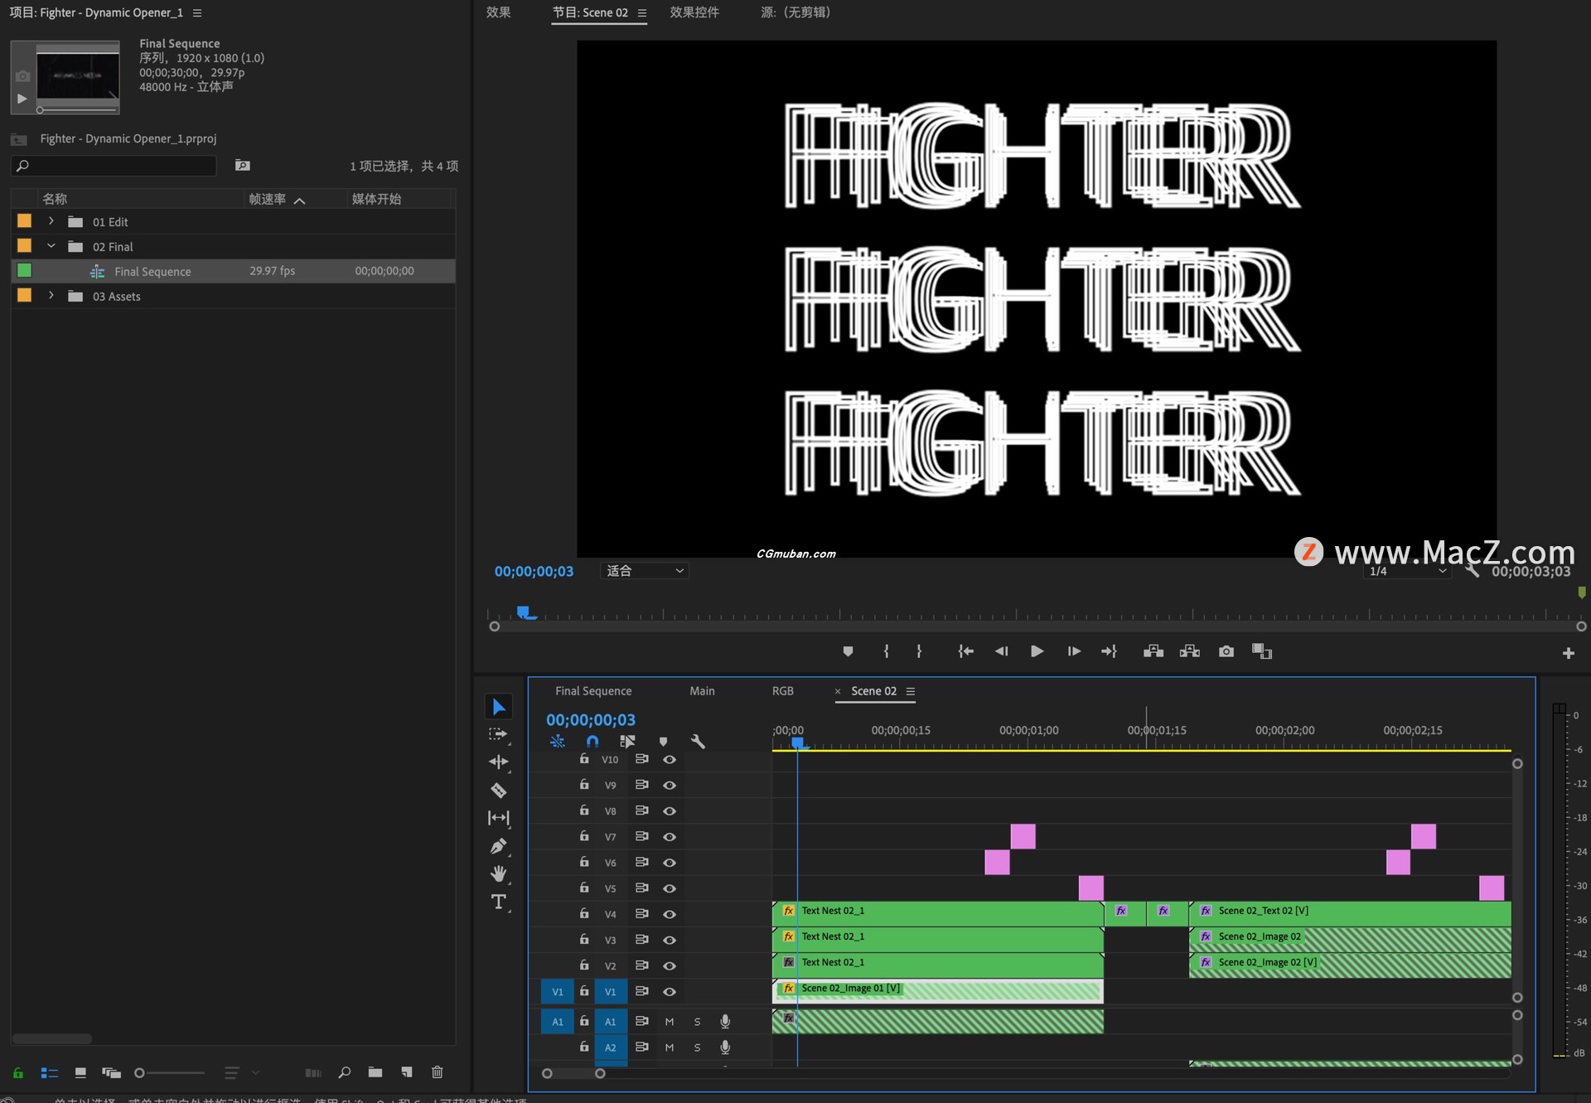
Task: Create a new bin in project panel
Action: pos(375,1072)
